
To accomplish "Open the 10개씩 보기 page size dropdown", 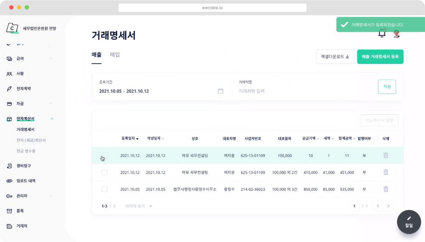I will 138,206.
